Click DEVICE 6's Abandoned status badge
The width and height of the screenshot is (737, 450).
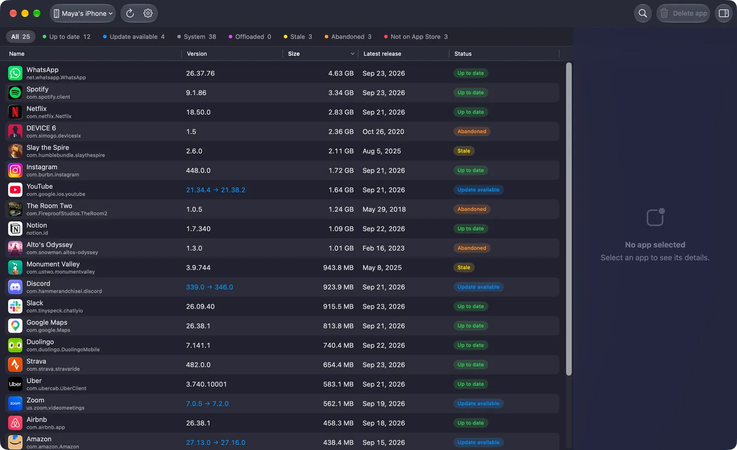tap(472, 132)
